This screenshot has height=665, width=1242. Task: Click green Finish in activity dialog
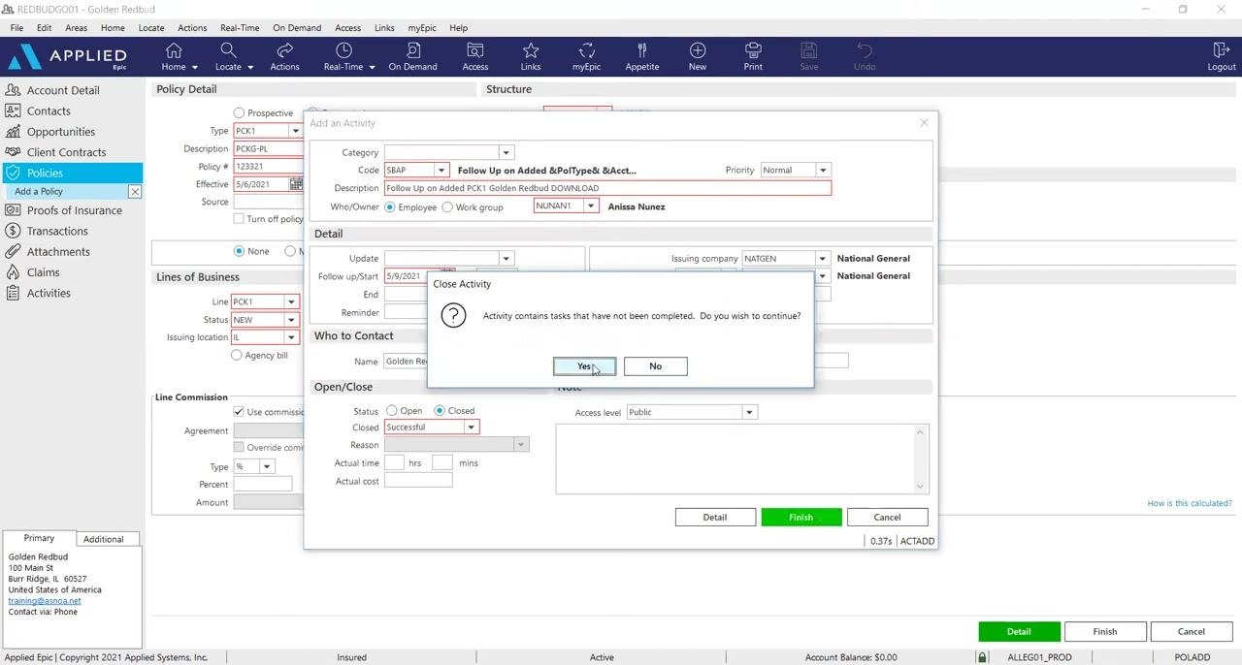(x=801, y=518)
